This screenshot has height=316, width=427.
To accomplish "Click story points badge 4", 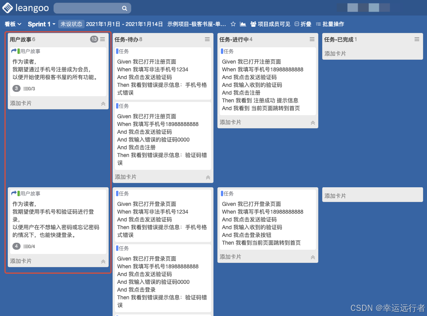I will (x=16, y=246).
